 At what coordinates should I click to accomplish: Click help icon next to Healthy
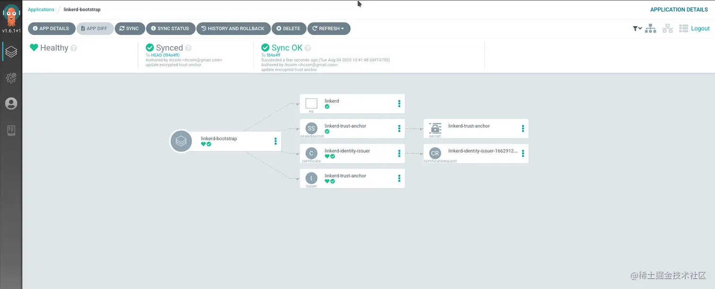[74, 48]
